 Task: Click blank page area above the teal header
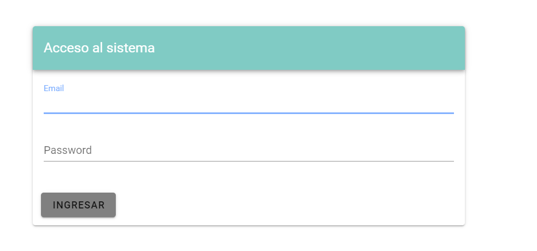(x=249, y=12)
